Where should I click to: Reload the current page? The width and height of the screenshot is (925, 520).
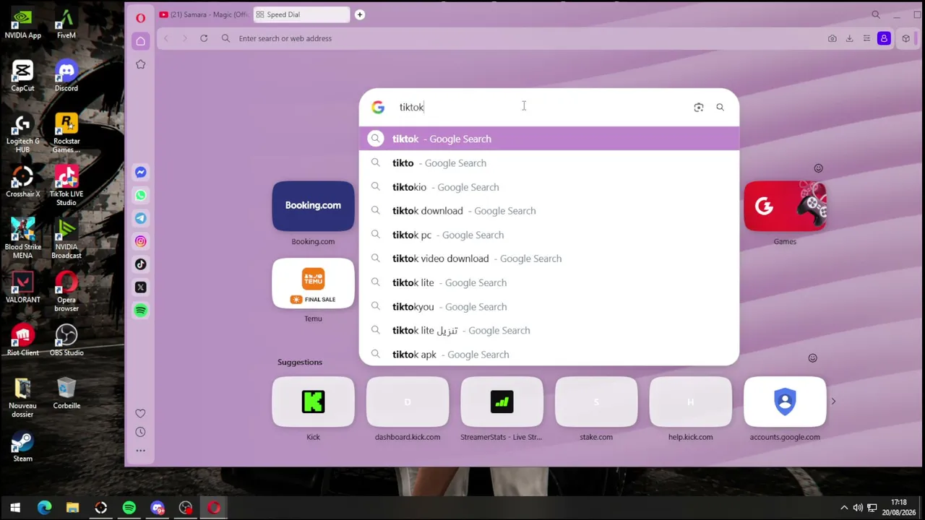click(204, 38)
